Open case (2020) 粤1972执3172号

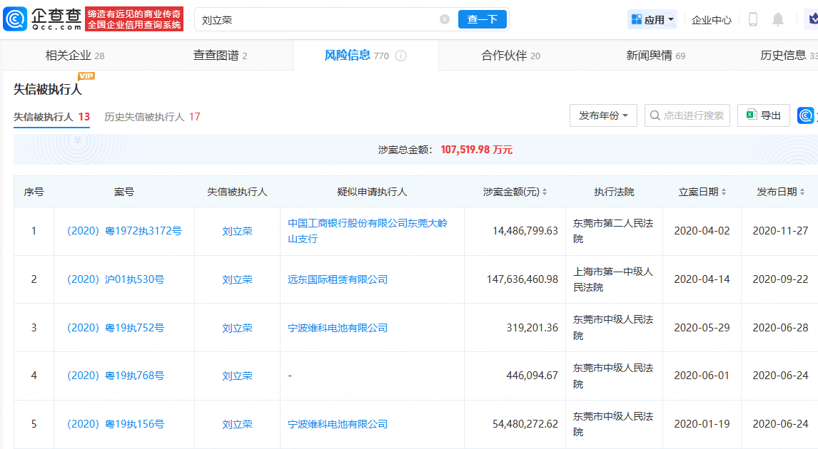tap(124, 231)
